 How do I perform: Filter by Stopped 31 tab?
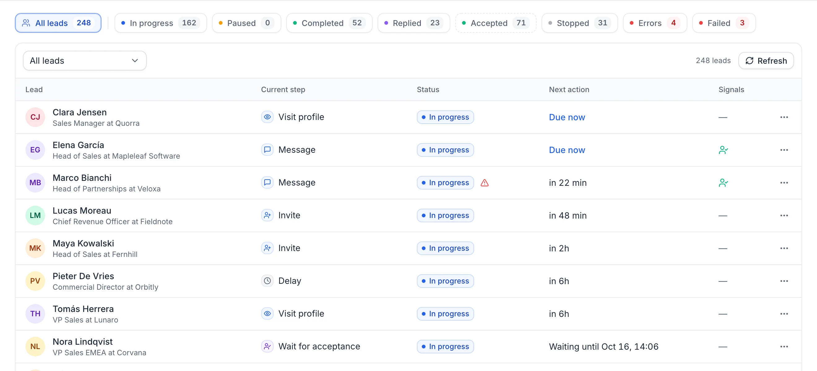tap(579, 23)
